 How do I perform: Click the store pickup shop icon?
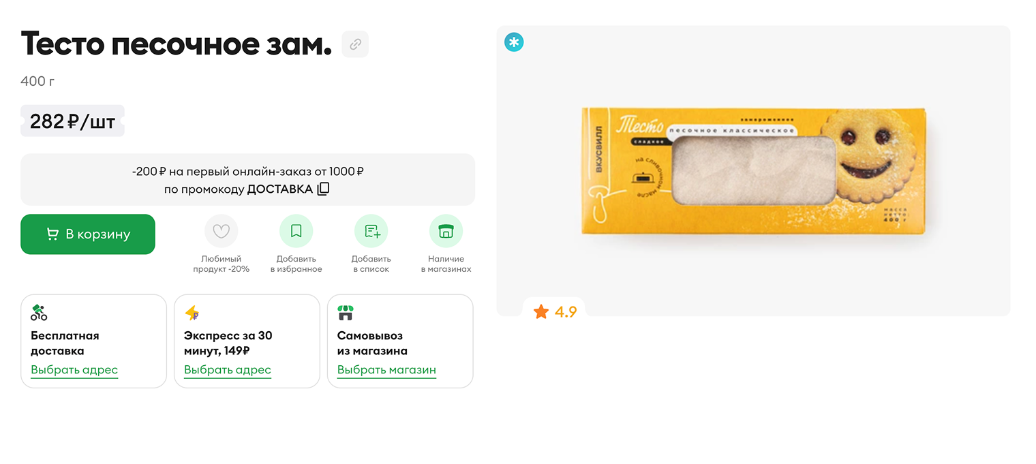(346, 313)
